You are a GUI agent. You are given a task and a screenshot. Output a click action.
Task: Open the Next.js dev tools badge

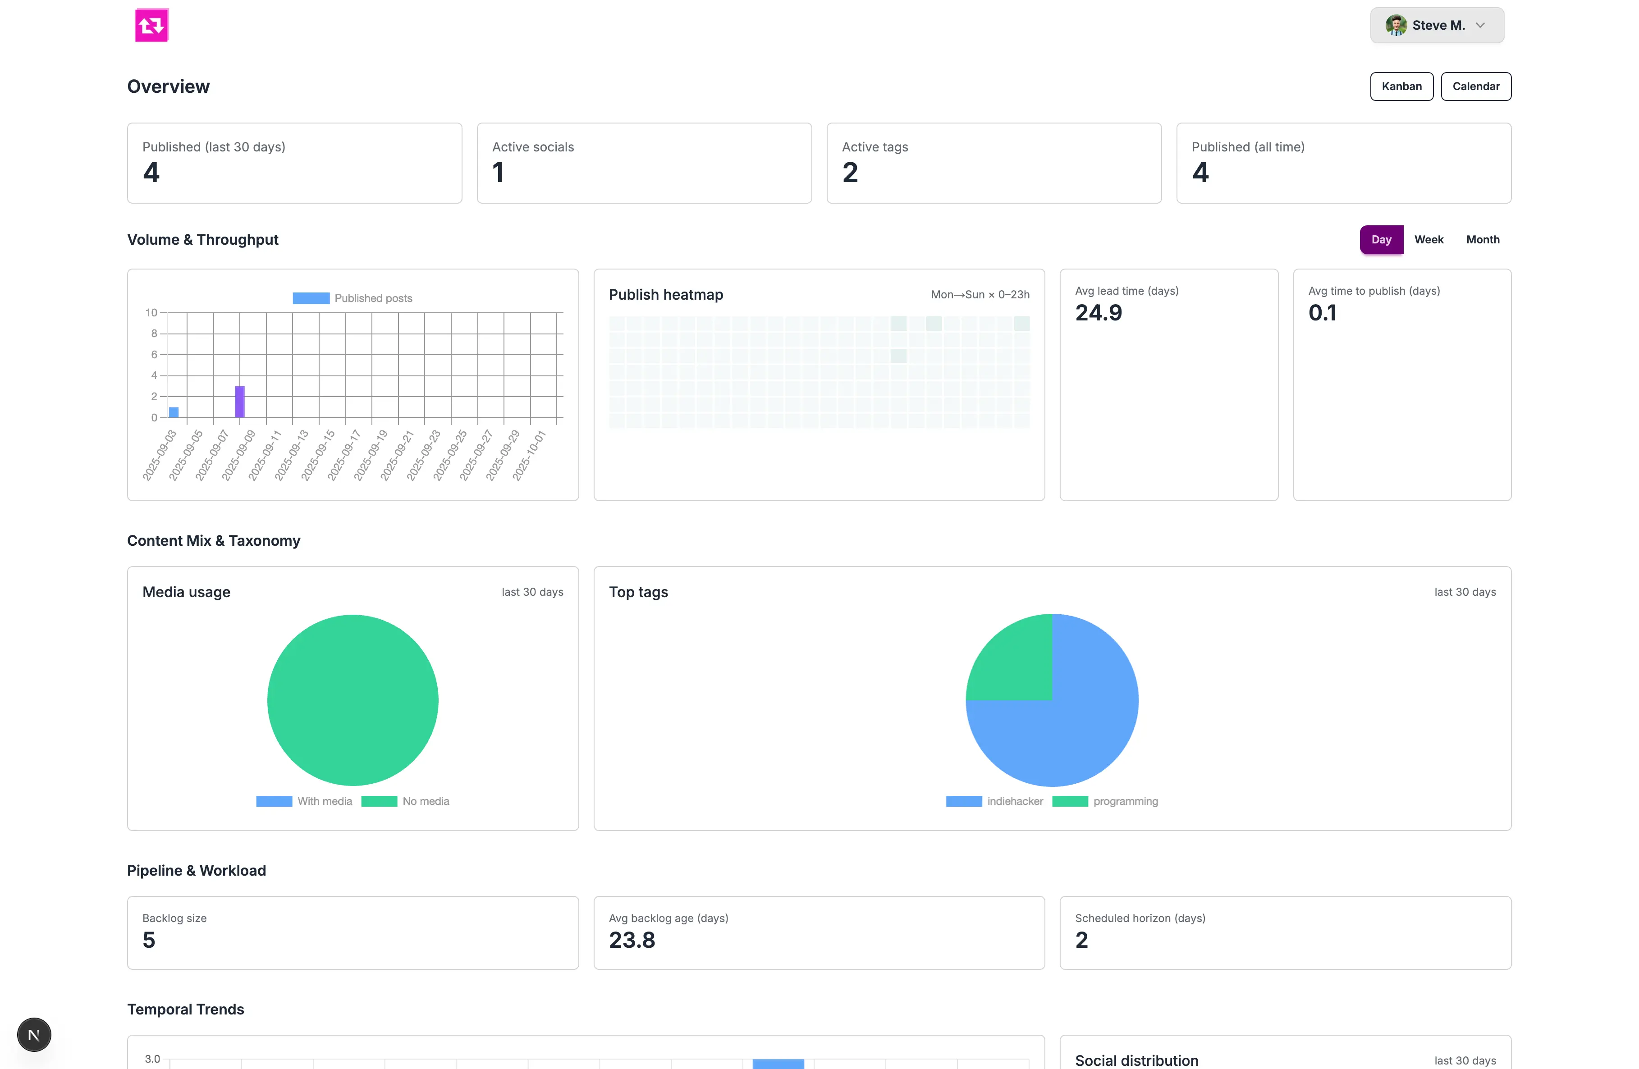point(34,1035)
